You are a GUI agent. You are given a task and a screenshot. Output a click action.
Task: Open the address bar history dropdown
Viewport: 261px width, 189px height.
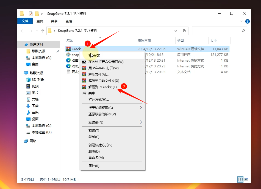[x=176, y=31]
